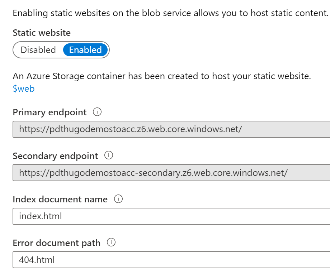Viewport: 330px width, 274px height.
Task: Select the Enabled option for Static website
Action: coord(85,50)
